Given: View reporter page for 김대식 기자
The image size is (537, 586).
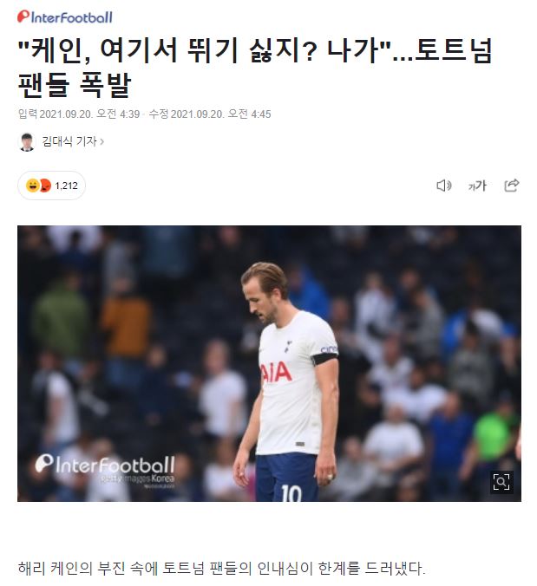Looking at the screenshot, I should pos(69,141).
